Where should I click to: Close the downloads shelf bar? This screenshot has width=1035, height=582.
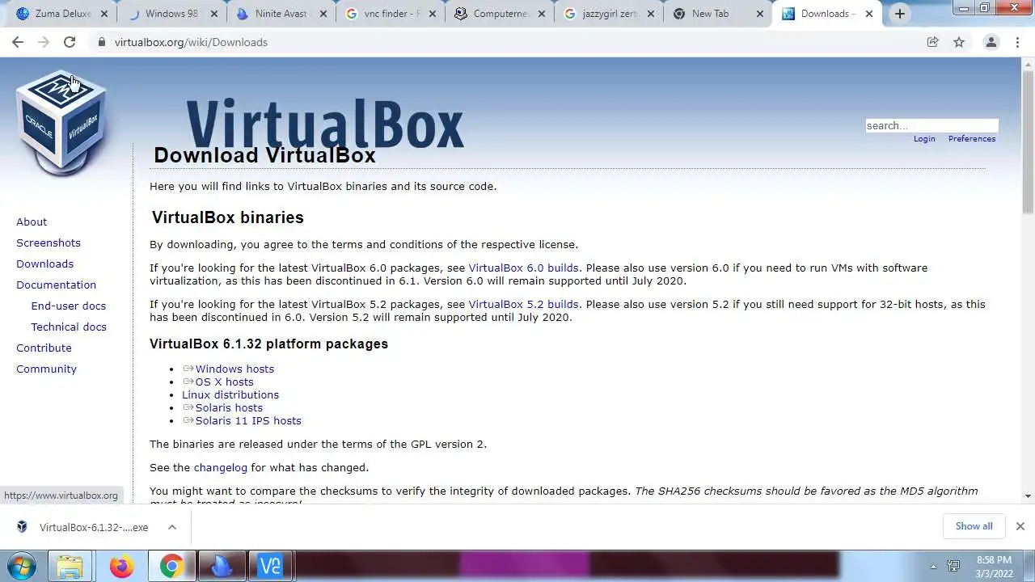1020,526
